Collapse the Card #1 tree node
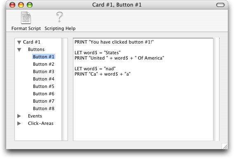 19,42
